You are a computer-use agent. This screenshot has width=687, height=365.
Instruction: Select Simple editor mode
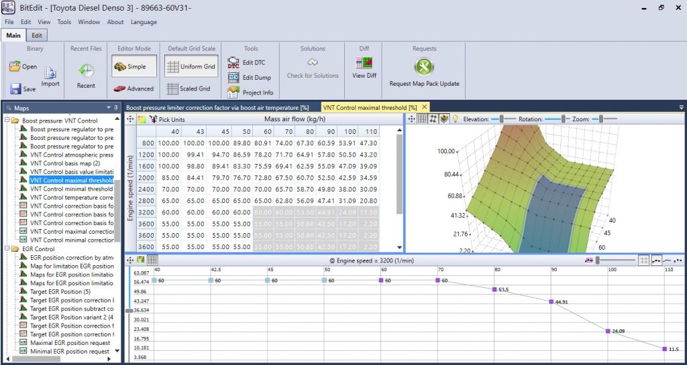pos(134,66)
